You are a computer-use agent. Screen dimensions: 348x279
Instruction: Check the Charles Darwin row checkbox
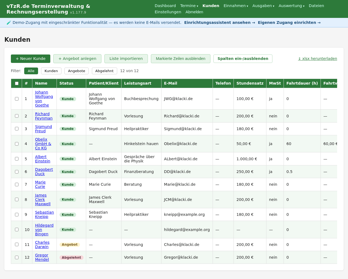pyautogui.click(x=17, y=244)
